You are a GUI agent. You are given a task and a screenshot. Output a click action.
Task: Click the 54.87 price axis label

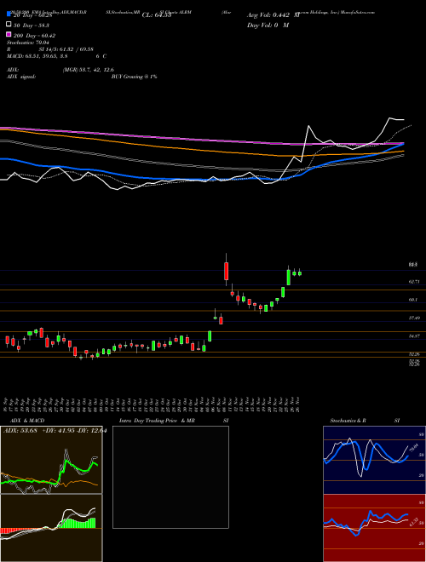click(x=414, y=336)
